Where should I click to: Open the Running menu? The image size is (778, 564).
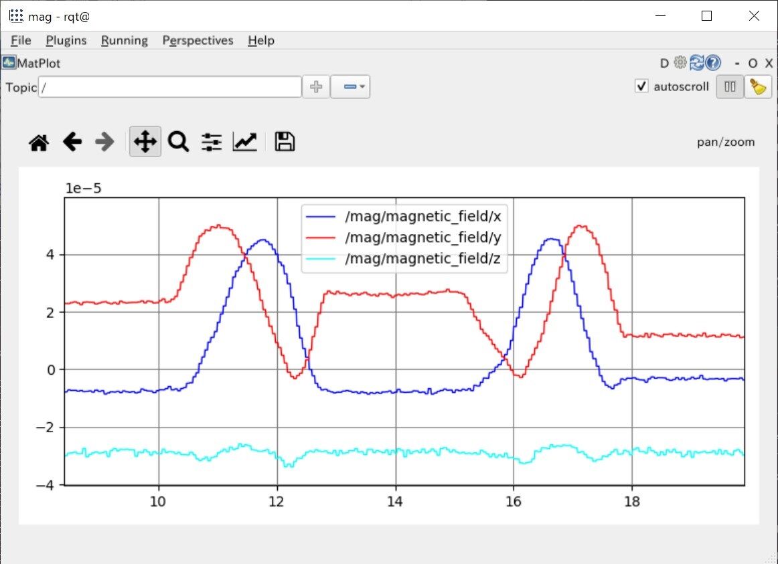(x=125, y=40)
